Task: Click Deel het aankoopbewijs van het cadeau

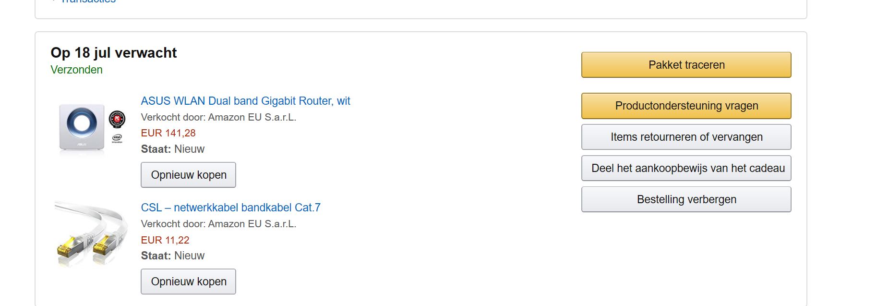Action: coord(686,168)
